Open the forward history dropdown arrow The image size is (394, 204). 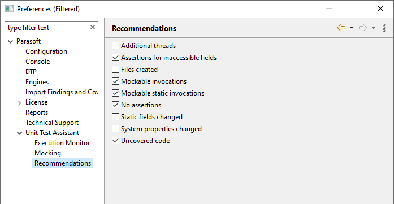(x=374, y=28)
